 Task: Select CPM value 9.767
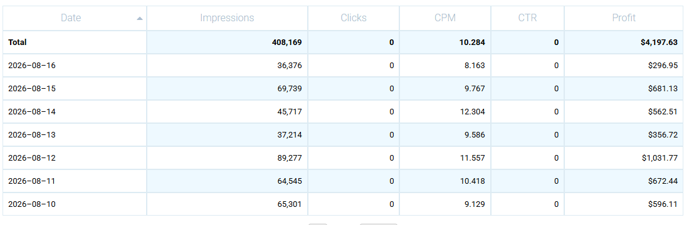475,88
